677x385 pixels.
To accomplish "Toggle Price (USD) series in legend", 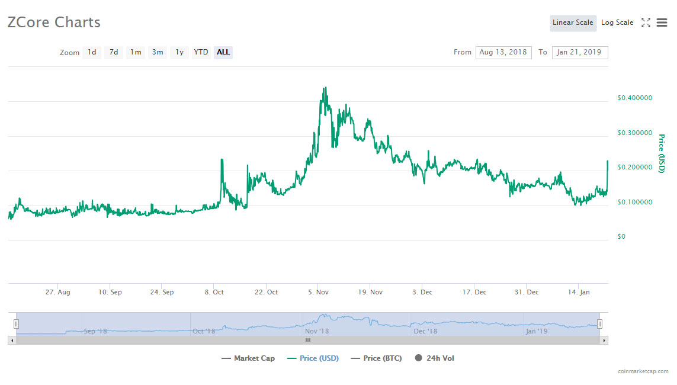I will pyautogui.click(x=313, y=358).
